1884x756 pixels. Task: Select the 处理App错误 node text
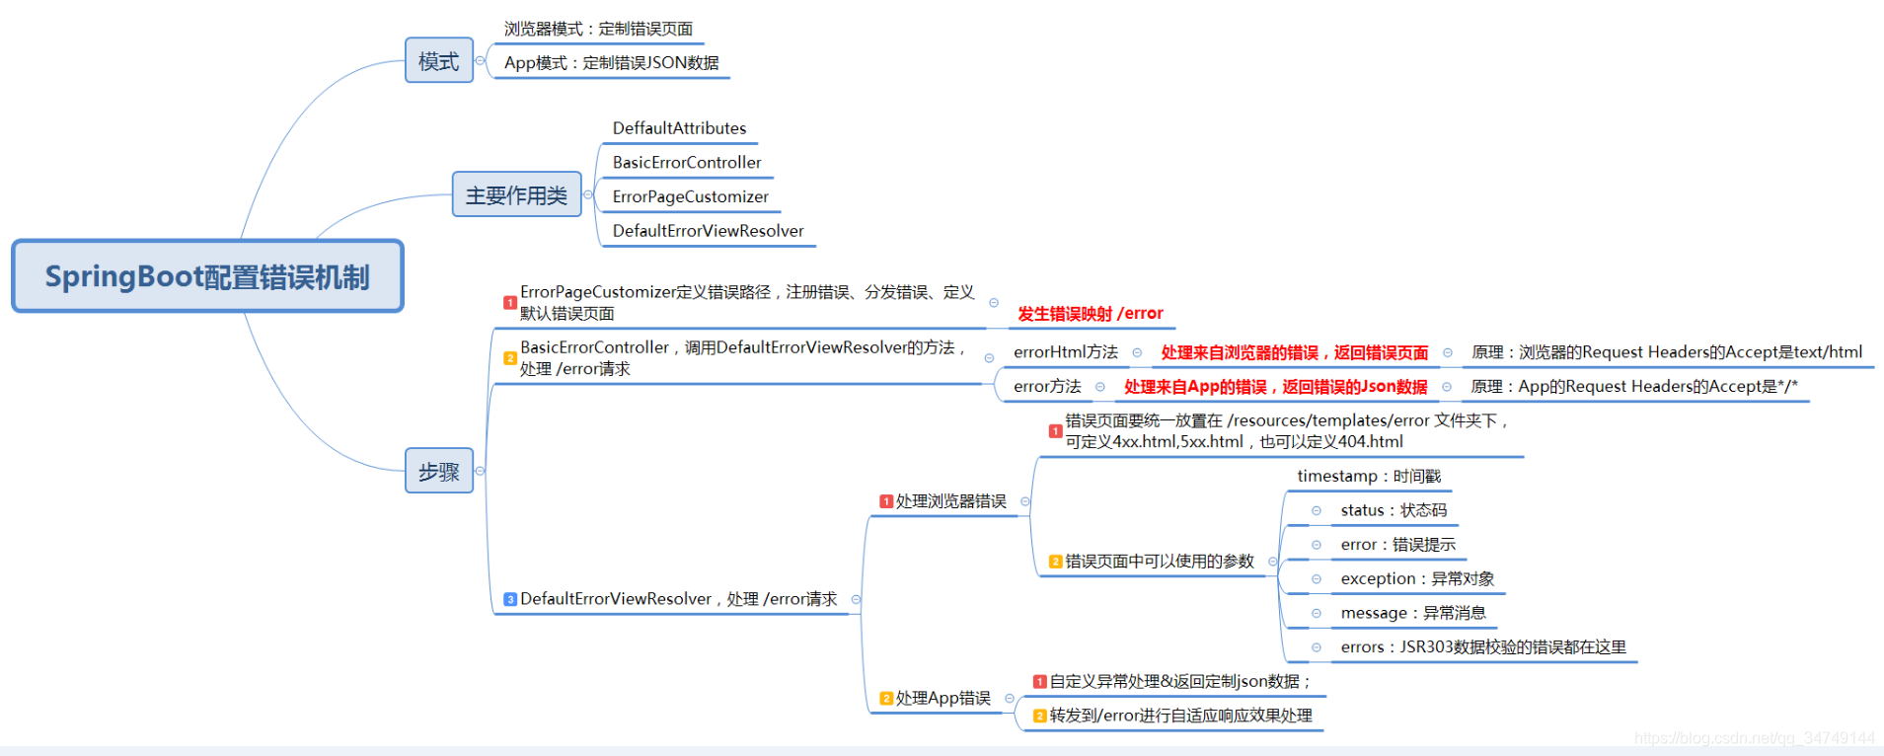pyautogui.click(x=943, y=698)
